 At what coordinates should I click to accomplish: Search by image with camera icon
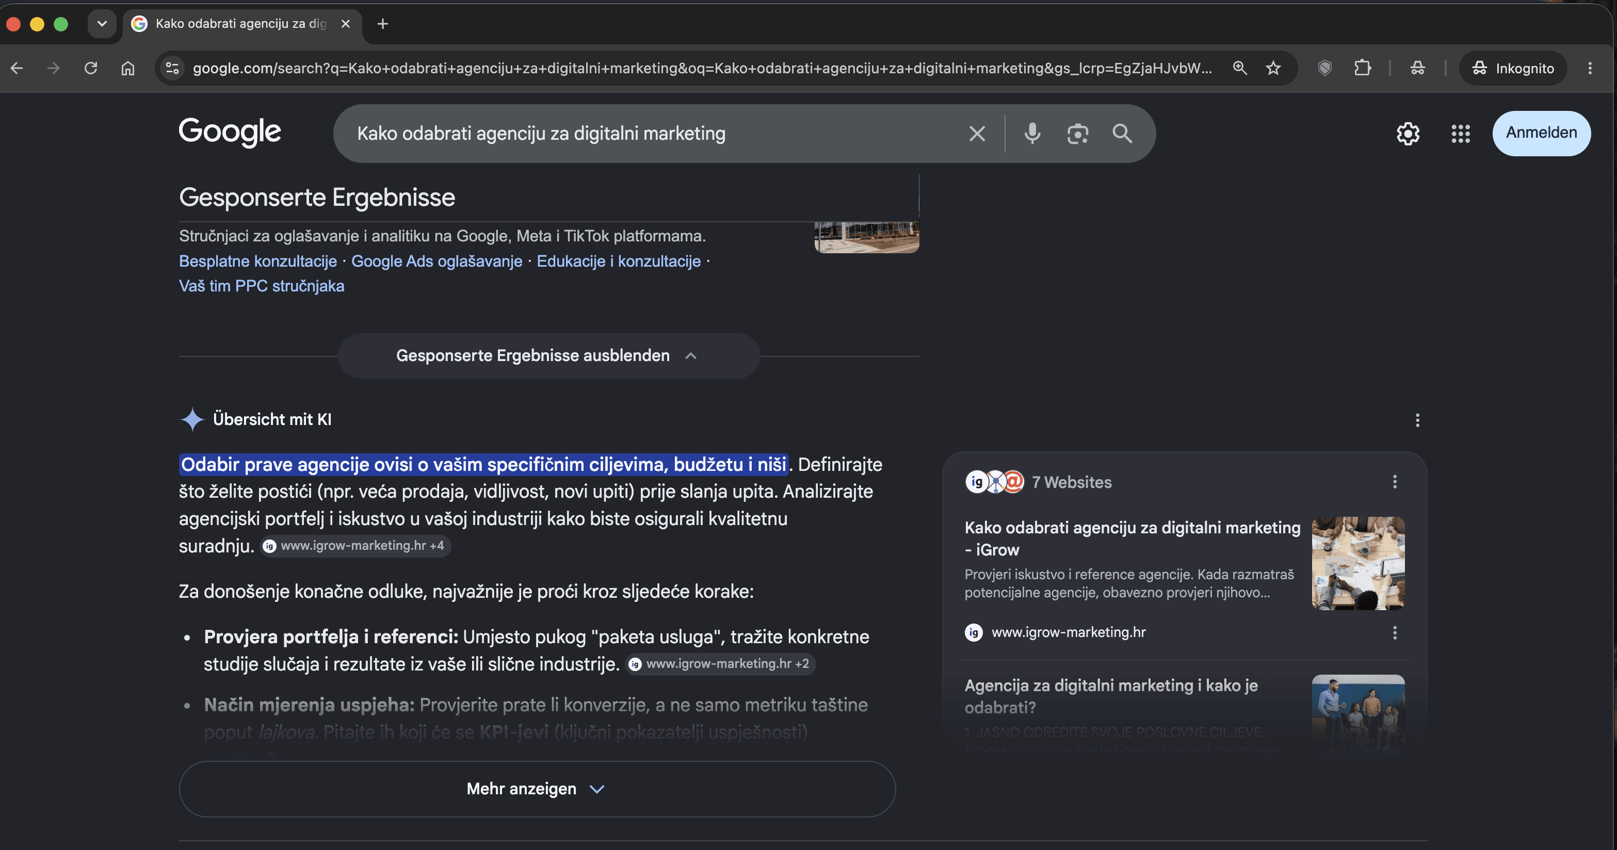[1078, 134]
